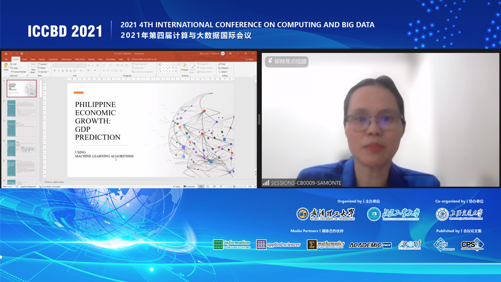
Task: Click the Share button in PowerPoint
Action: coord(249,59)
